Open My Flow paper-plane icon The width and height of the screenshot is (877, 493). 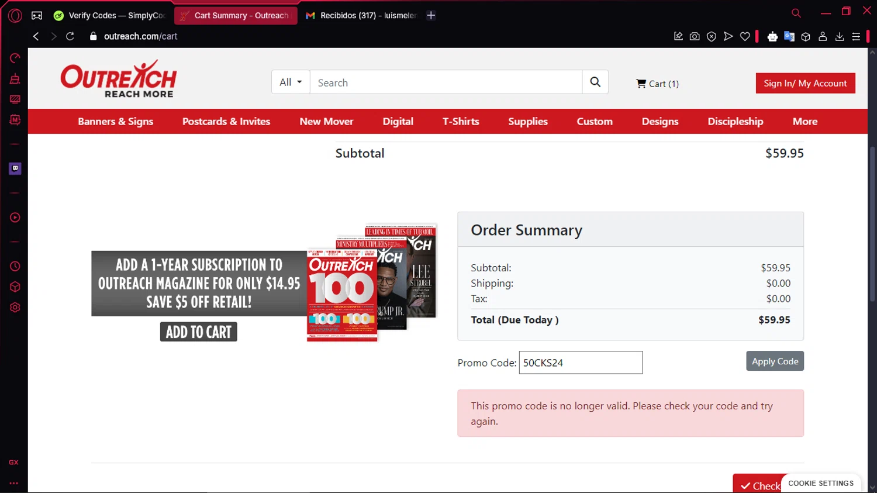[728, 36]
